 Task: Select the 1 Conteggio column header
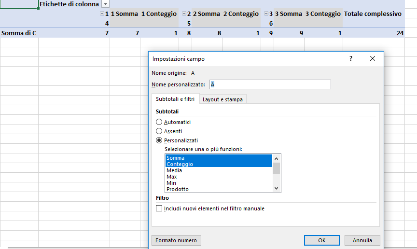point(159,14)
